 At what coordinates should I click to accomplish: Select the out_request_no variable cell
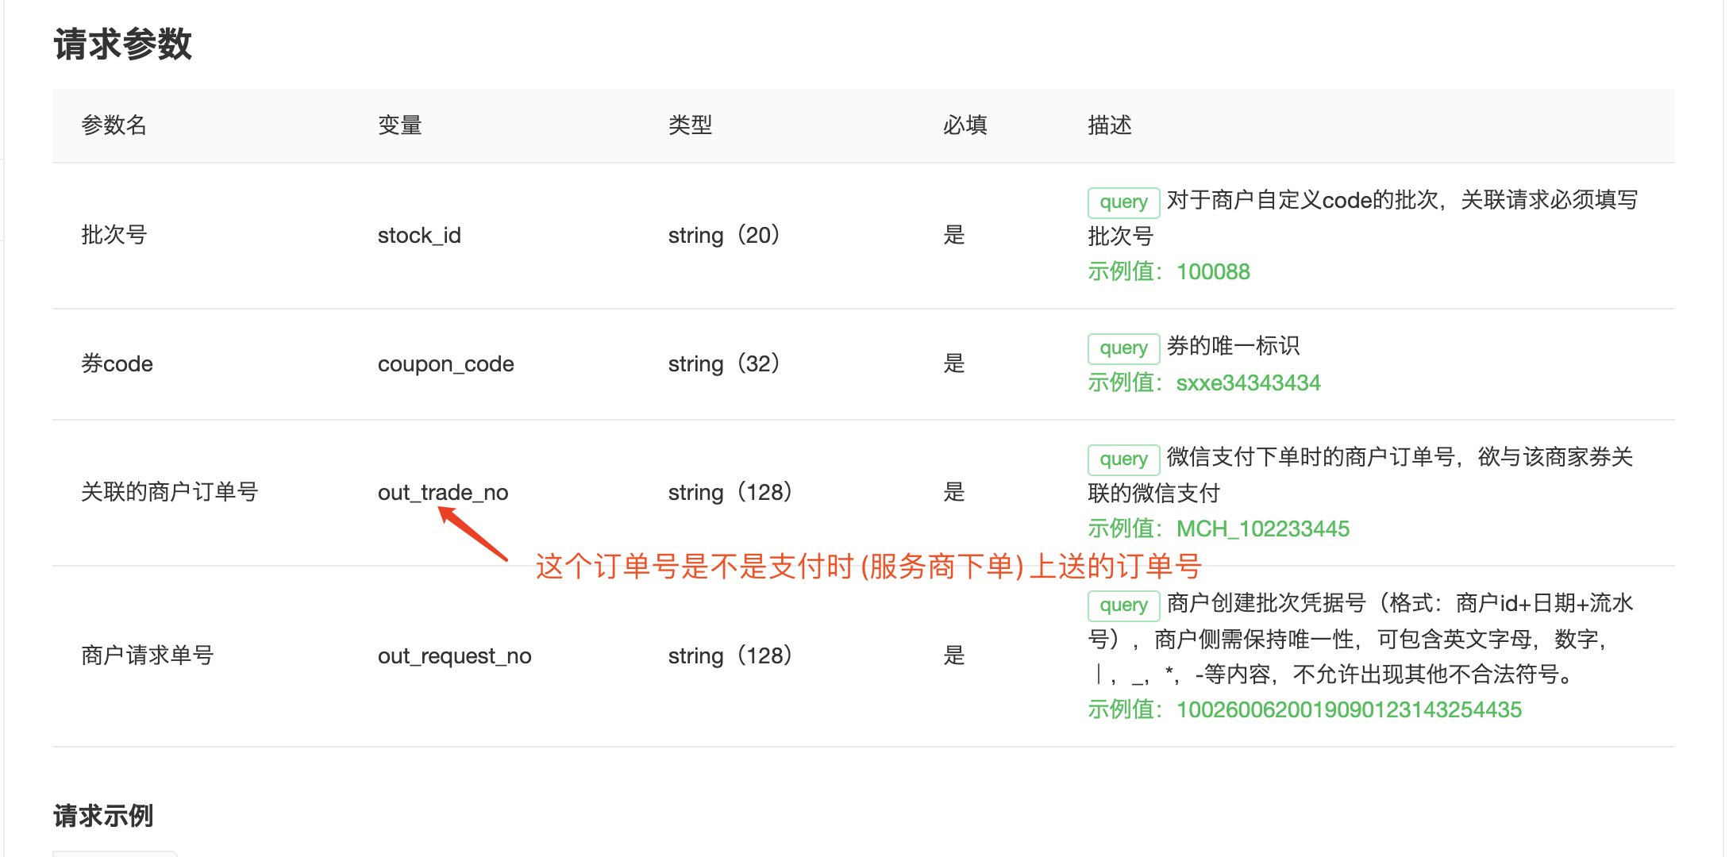click(x=455, y=656)
